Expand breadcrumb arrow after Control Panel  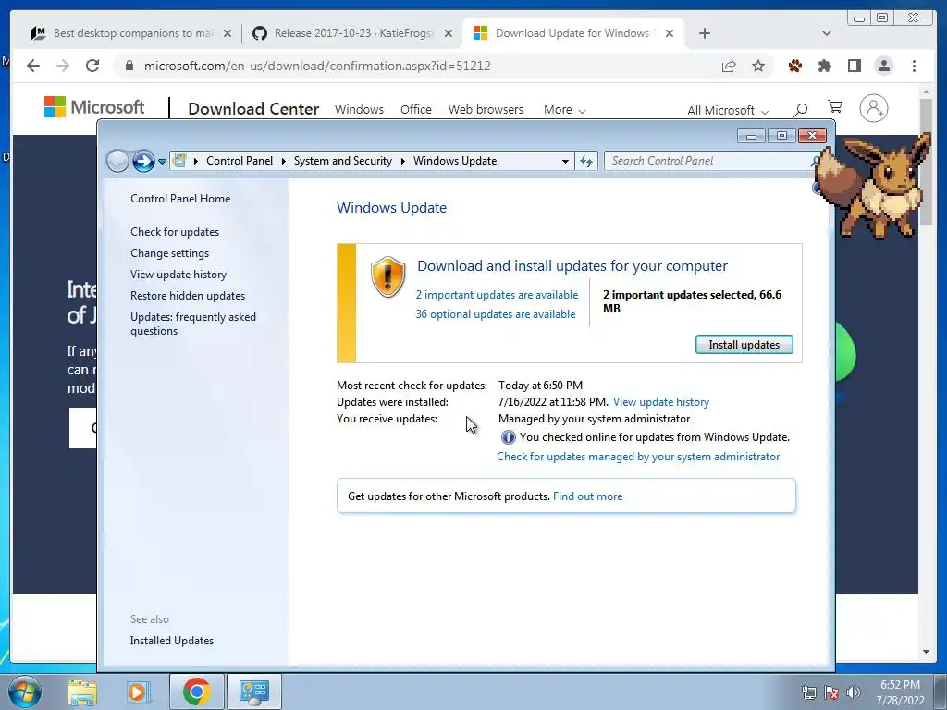click(283, 161)
